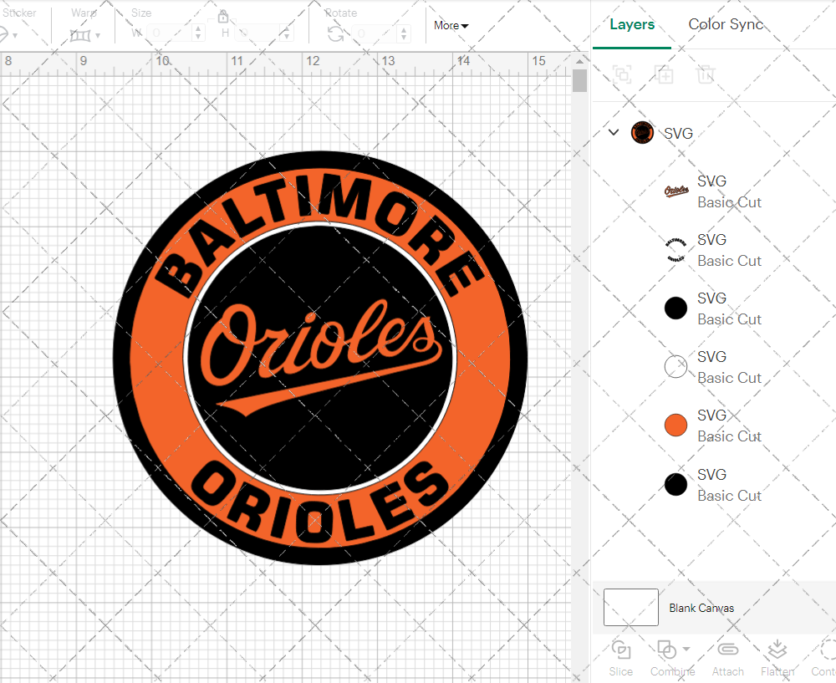
Task: Click the Group layers icon
Action: (621, 74)
